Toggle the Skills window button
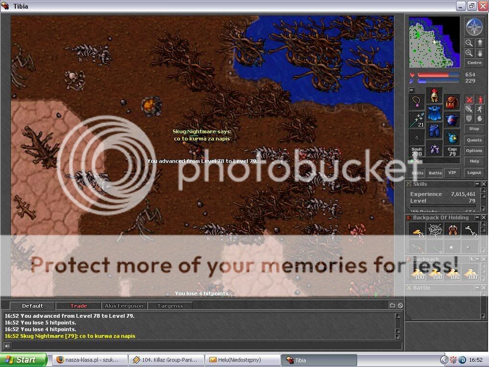489x367 pixels. pyautogui.click(x=417, y=173)
